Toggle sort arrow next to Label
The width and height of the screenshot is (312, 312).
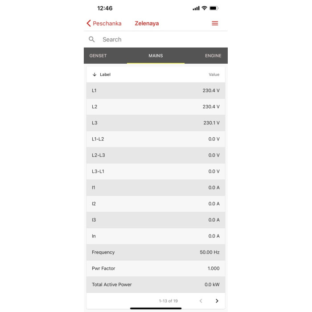(x=94, y=75)
